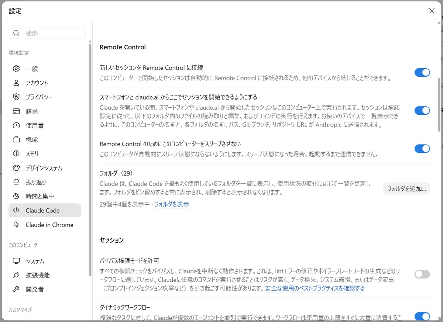Viewport: 443px width, 322px height.
Task: Click the 開発者 wrench icon
Action: click(x=16, y=289)
